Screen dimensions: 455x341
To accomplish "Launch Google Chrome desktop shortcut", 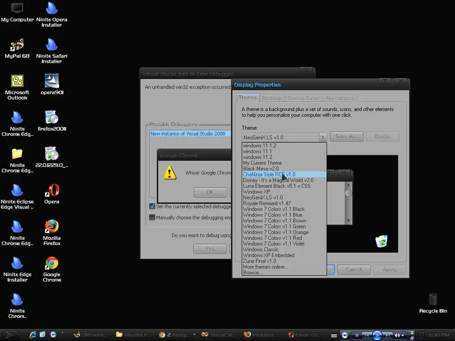I will [52, 269].
